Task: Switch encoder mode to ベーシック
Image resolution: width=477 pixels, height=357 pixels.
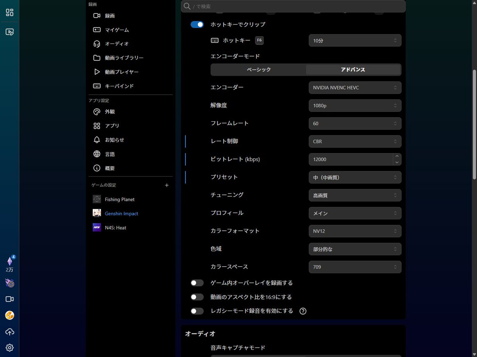Action: point(259,69)
